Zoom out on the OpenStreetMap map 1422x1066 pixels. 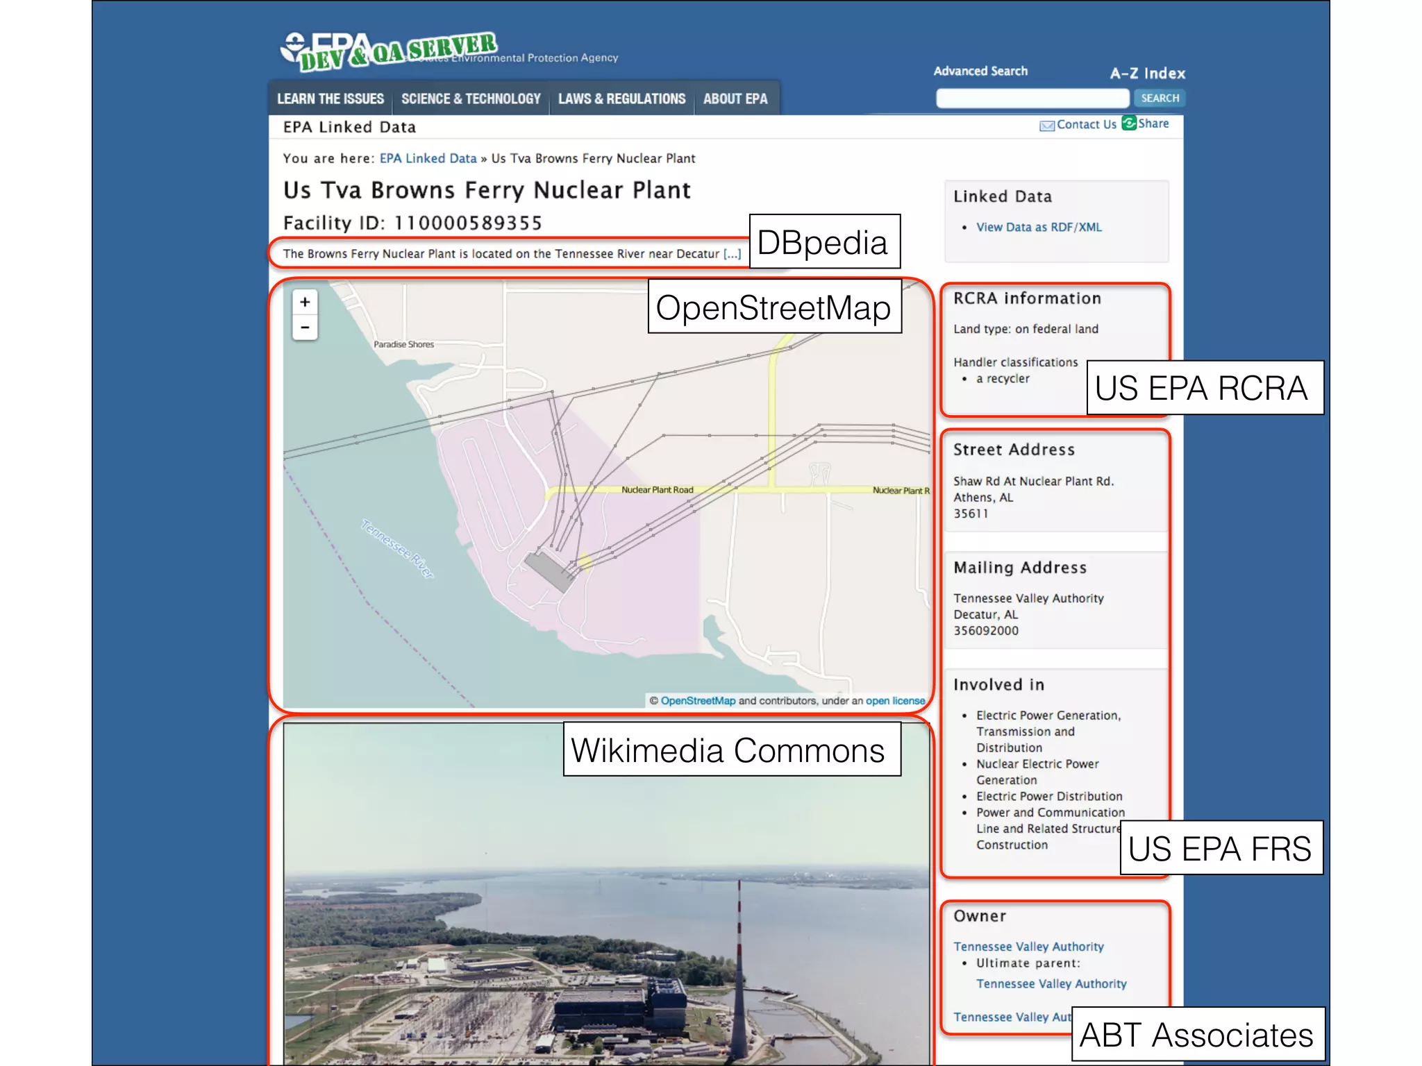coord(305,327)
